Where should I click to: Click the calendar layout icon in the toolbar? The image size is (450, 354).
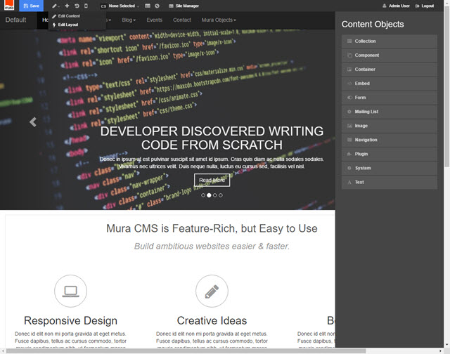[x=148, y=6]
